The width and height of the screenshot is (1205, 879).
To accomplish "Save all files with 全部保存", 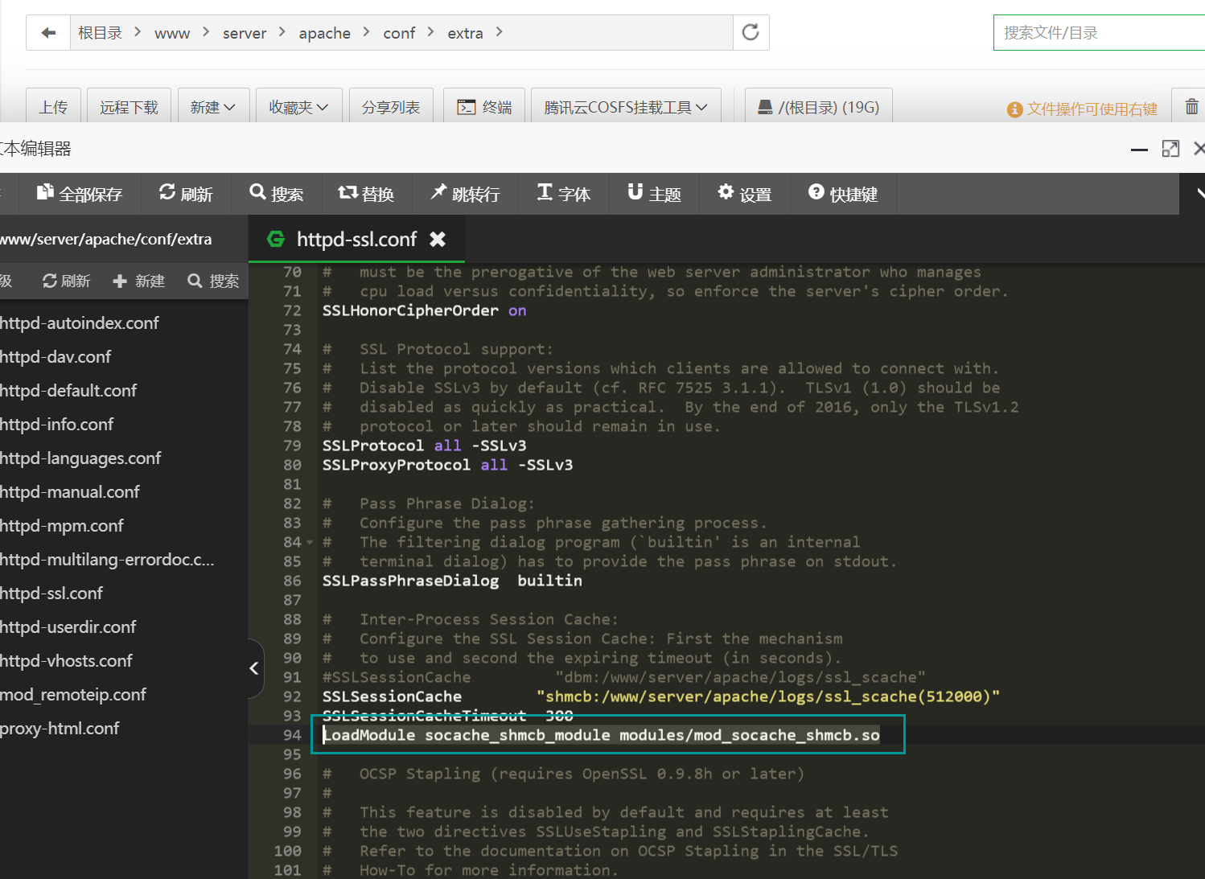I will [x=80, y=194].
